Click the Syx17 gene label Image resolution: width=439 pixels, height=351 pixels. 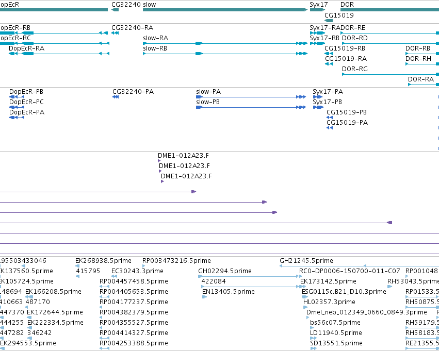click(319, 5)
